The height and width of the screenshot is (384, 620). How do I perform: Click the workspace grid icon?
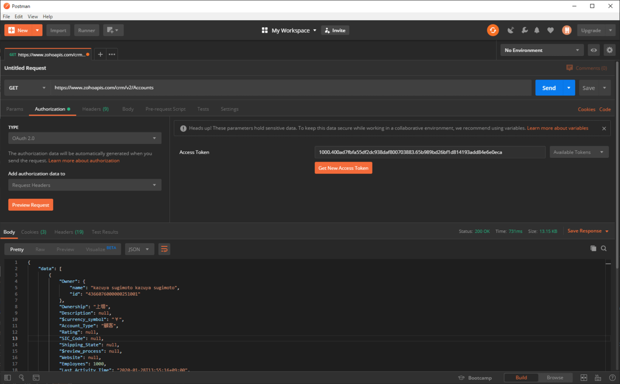(265, 30)
